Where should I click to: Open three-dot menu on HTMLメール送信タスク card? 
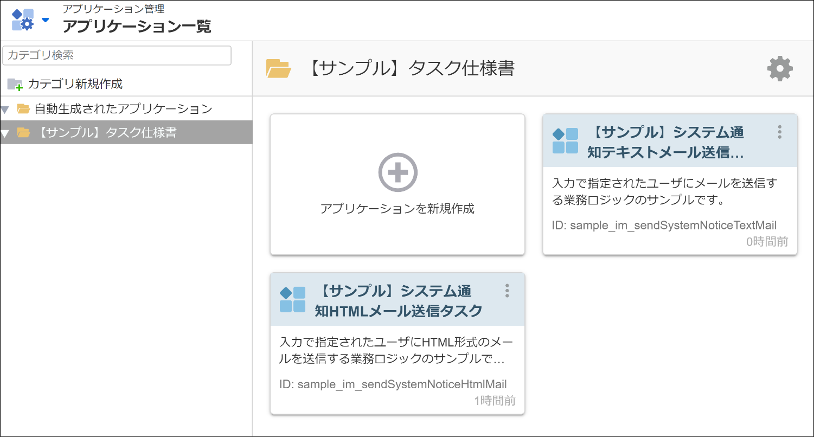click(x=507, y=291)
